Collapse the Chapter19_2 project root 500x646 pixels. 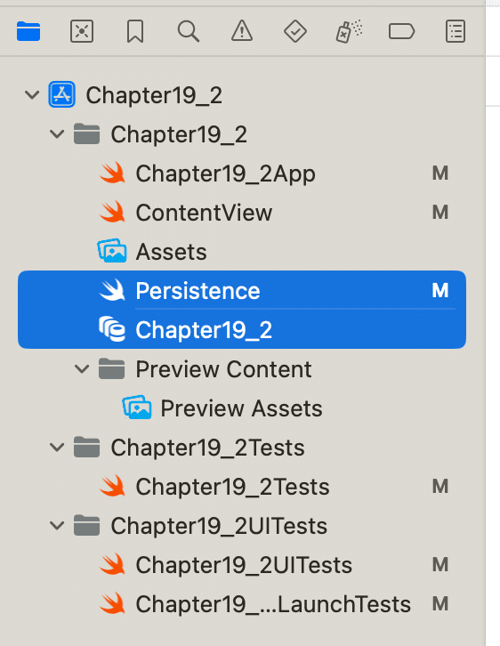click(32, 95)
